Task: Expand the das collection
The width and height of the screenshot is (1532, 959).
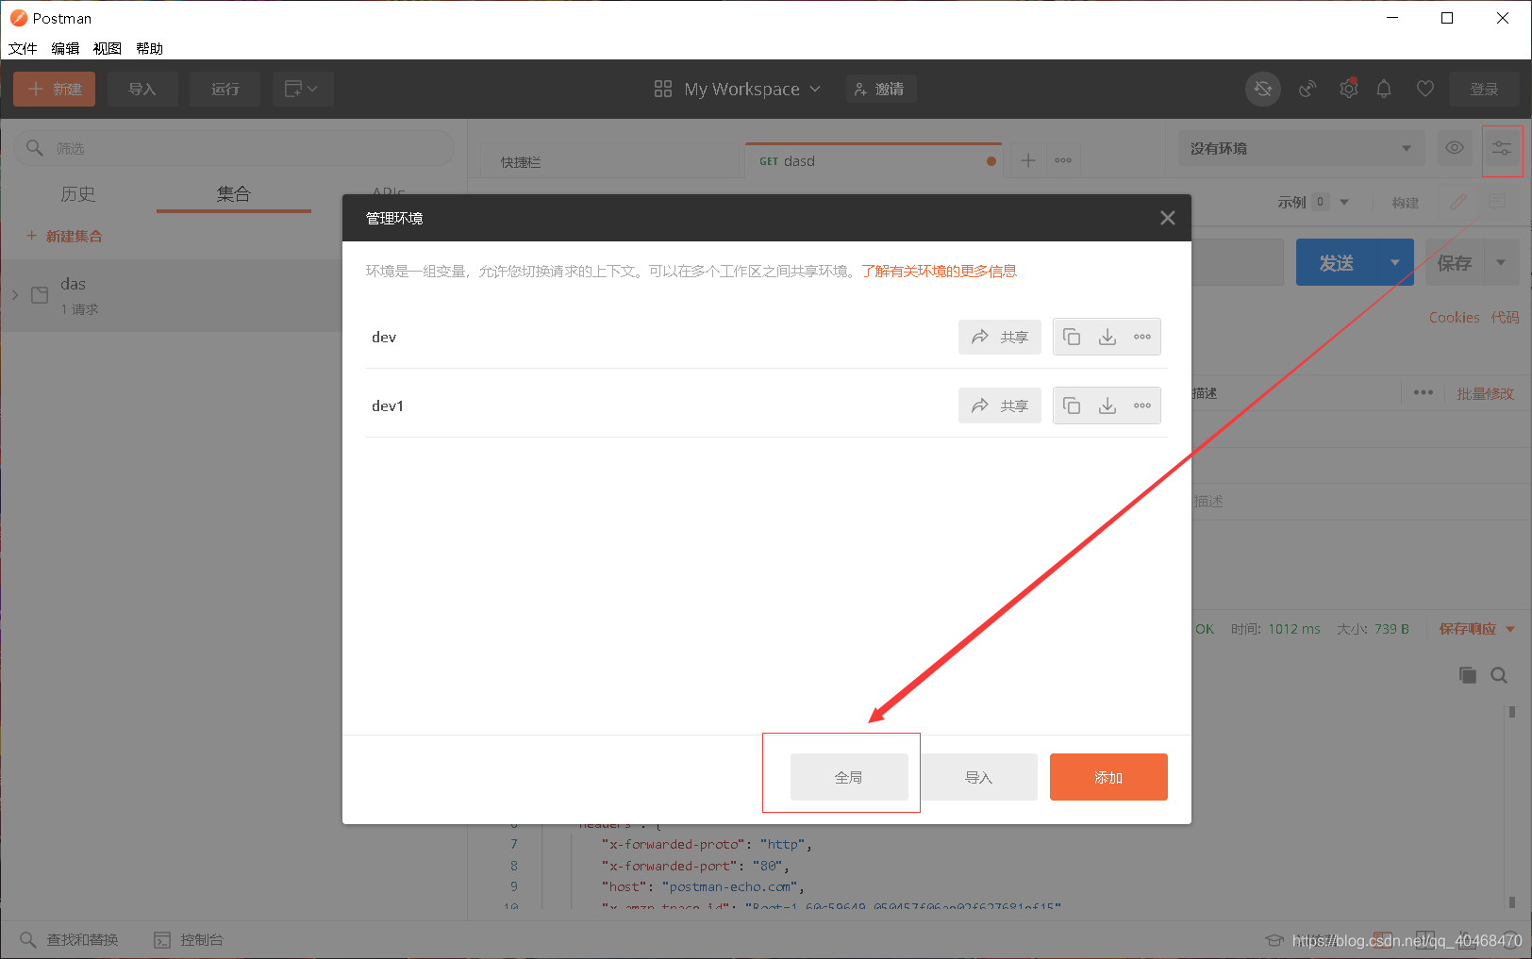Action: (x=15, y=295)
